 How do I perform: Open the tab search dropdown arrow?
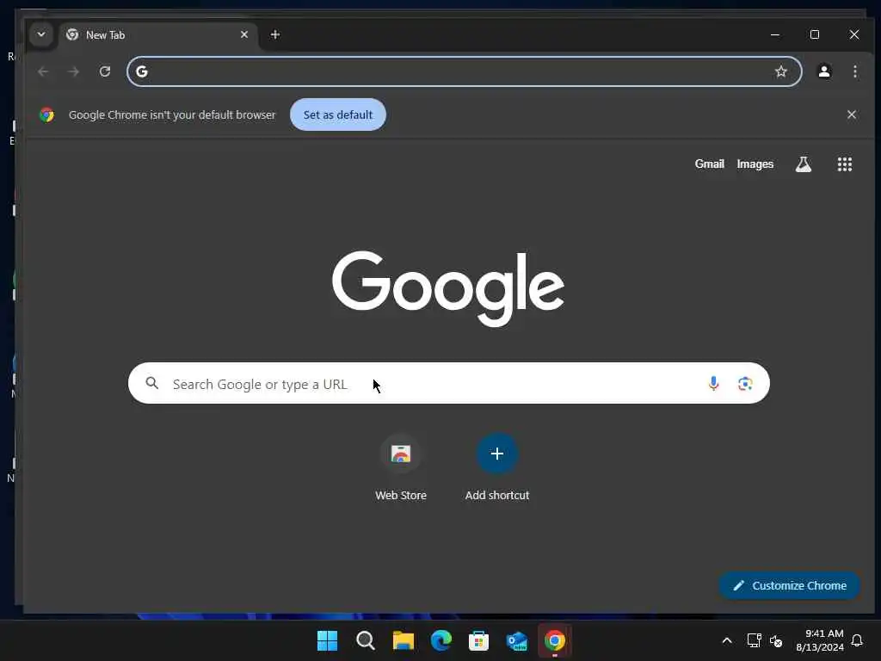pos(41,34)
